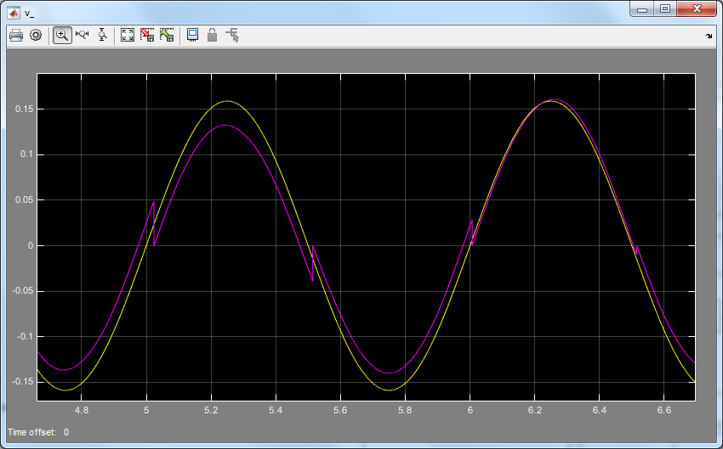The width and height of the screenshot is (723, 449).
Task: Open window system menu via MATLAB icon
Action: click(x=13, y=10)
